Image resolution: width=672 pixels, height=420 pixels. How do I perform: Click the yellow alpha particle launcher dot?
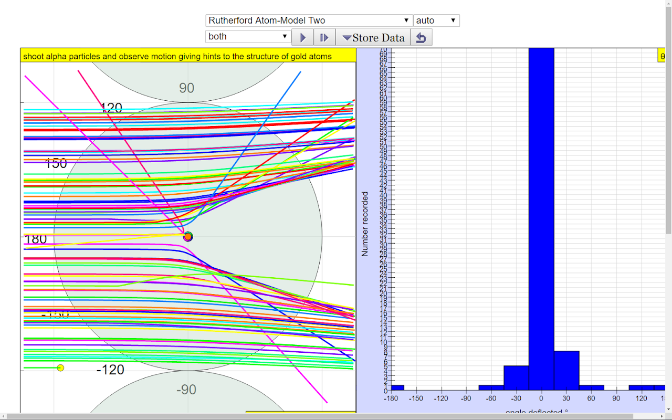click(60, 367)
